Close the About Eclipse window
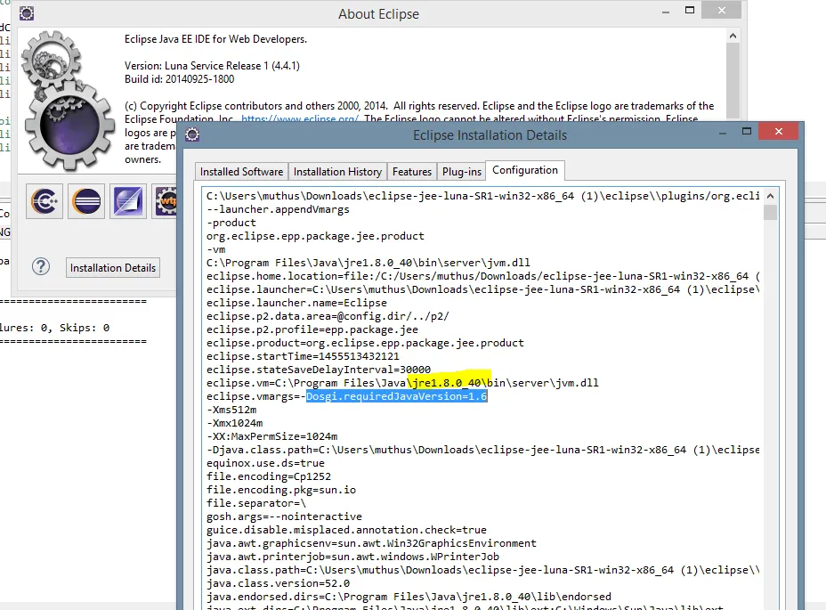Image resolution: width=826 pixels, height=610 pixels. (x=722, y=10)
